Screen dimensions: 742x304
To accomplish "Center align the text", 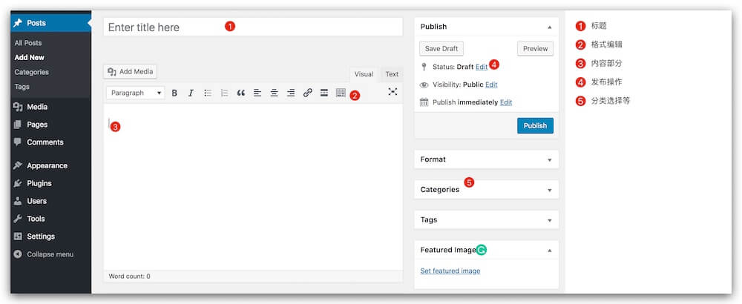I will coord(274,93).
